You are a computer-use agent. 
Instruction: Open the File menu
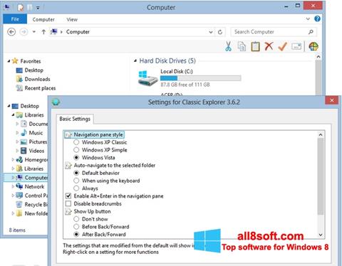[15, 19]
